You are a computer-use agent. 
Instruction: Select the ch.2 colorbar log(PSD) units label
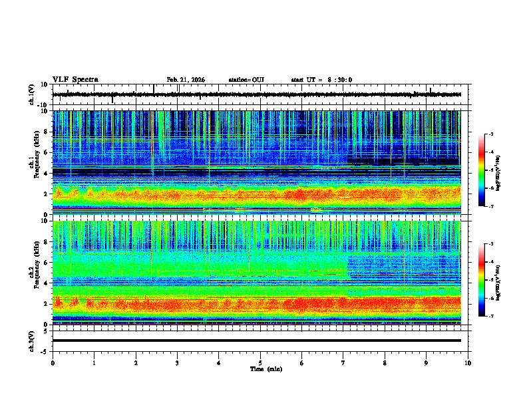498,283
